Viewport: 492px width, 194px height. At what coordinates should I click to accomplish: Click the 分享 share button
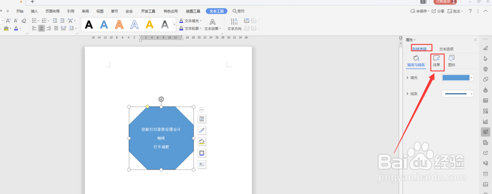(438, 11)
